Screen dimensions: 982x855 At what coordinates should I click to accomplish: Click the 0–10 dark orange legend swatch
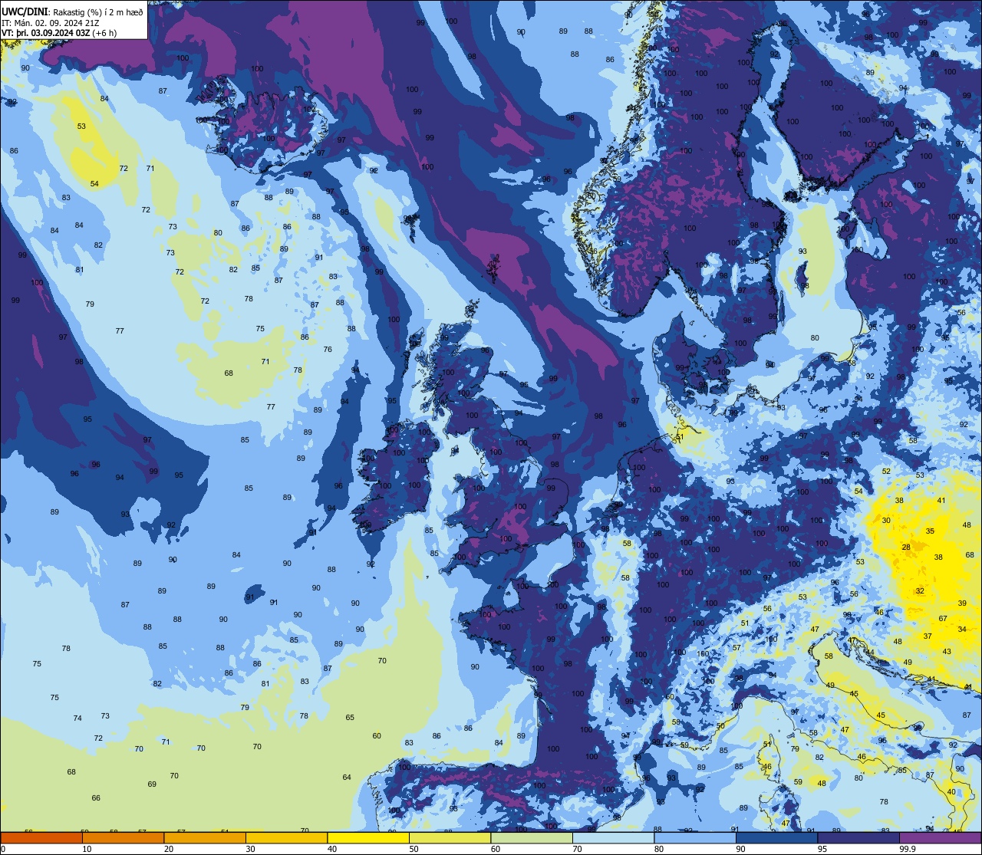coord(41,838)
